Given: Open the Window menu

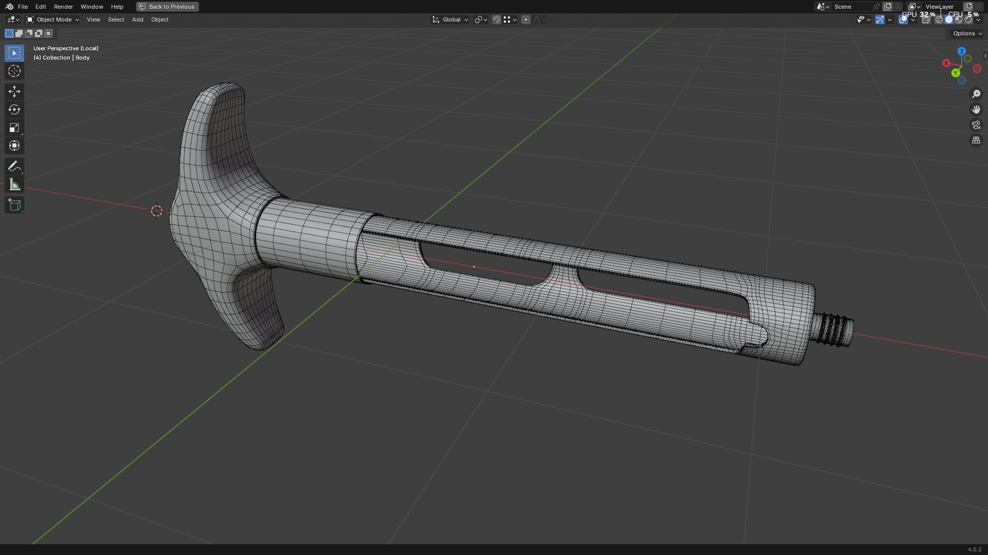Looking at the screenshot, I should pyautogui.click(x=92, y=7).
